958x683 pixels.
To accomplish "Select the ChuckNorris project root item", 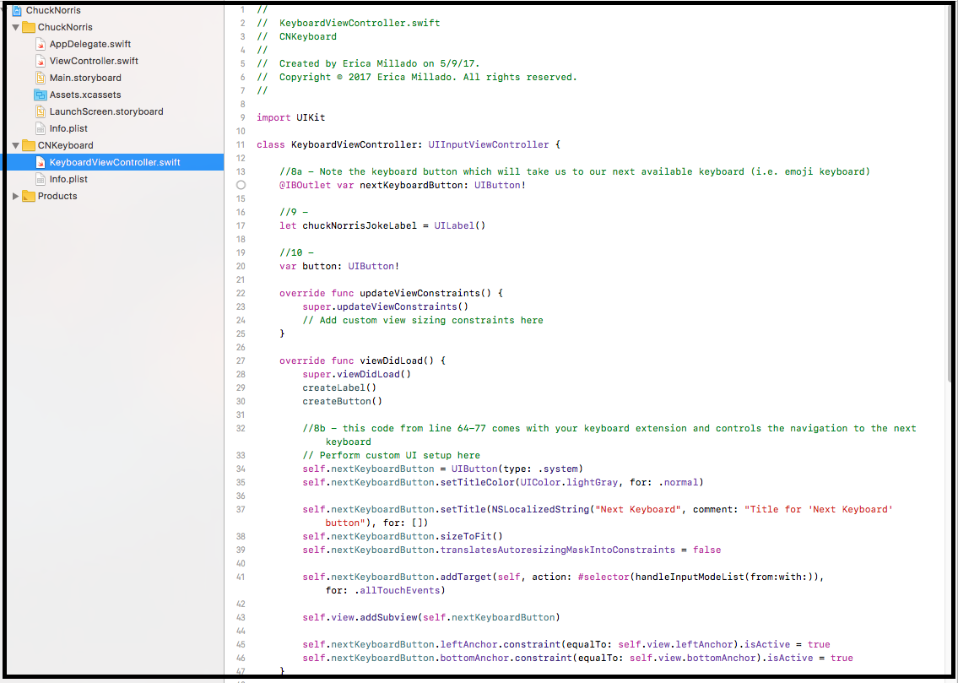I will (53, 10).
